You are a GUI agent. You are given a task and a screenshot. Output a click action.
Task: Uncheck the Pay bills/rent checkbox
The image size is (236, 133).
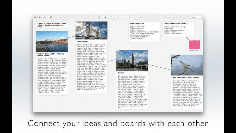pyautogui.click(x=131, y=27)
